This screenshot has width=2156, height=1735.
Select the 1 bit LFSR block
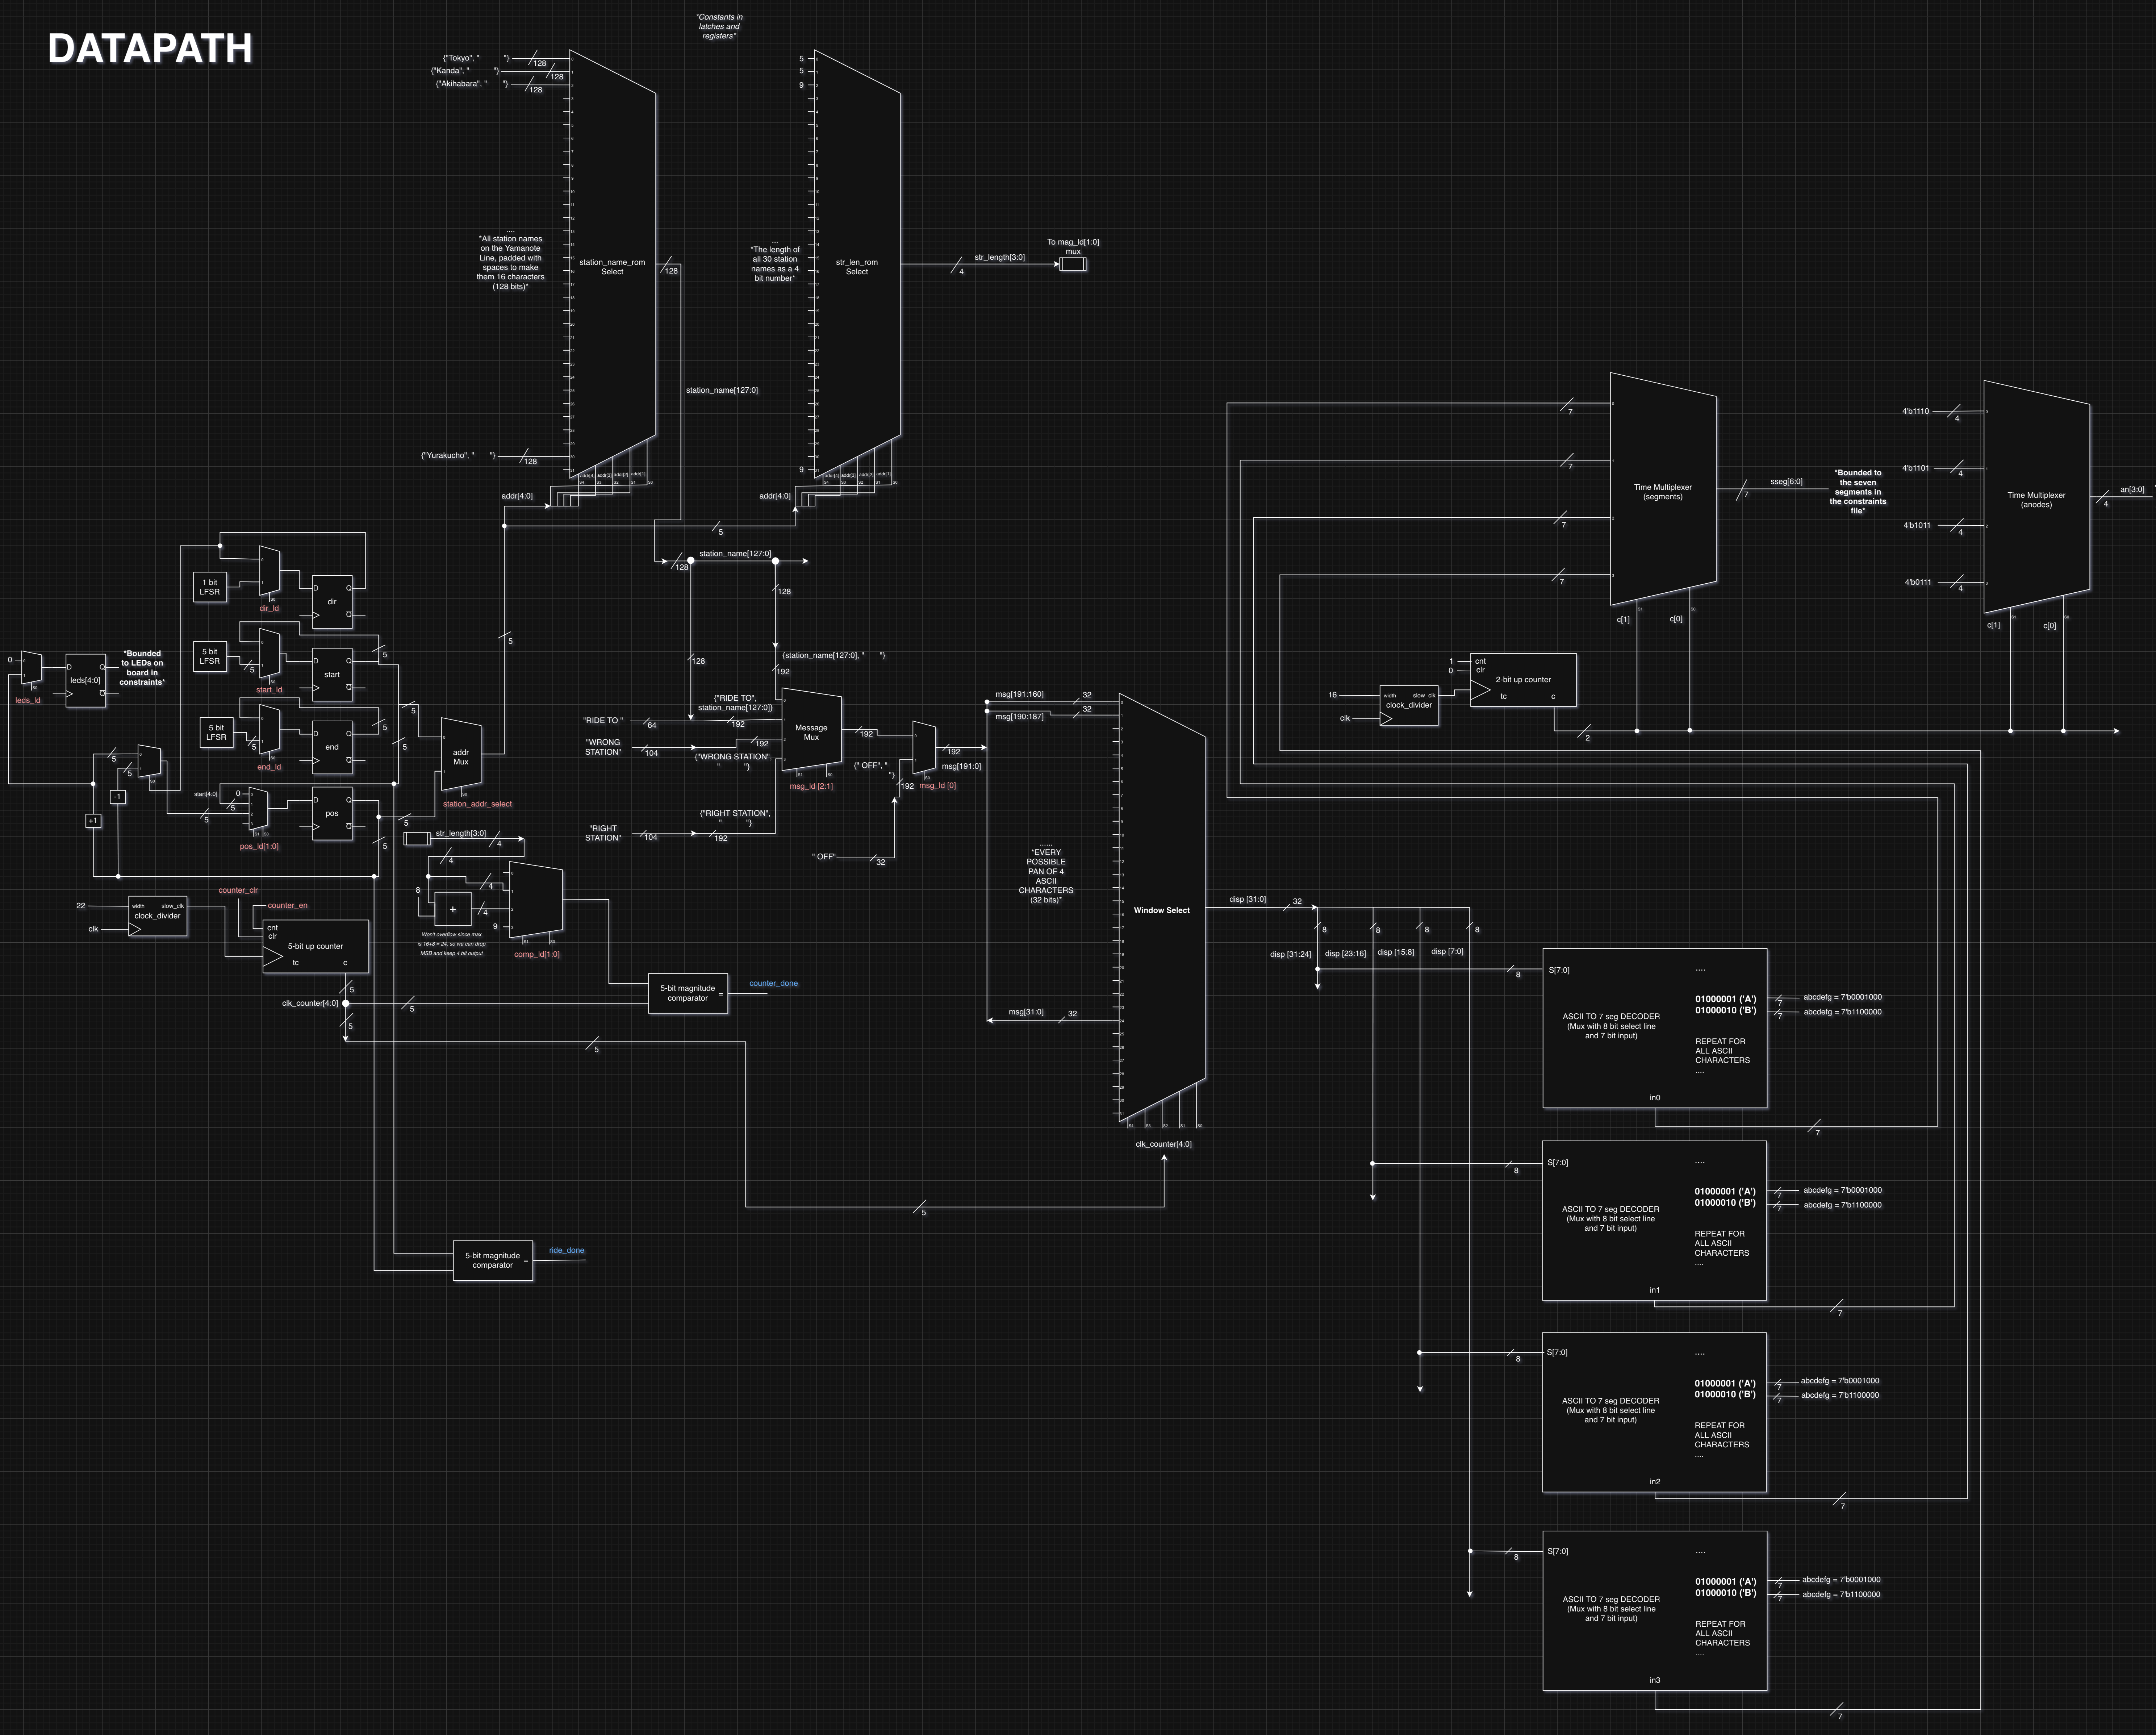coord(210,587)
